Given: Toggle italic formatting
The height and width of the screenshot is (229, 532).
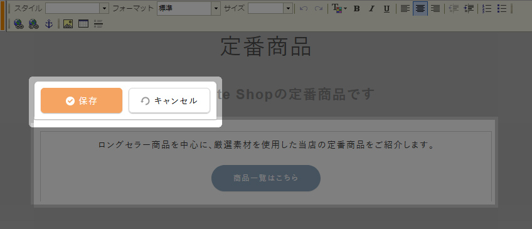Looking at the screenshot, I should click(x=371, y=9).
